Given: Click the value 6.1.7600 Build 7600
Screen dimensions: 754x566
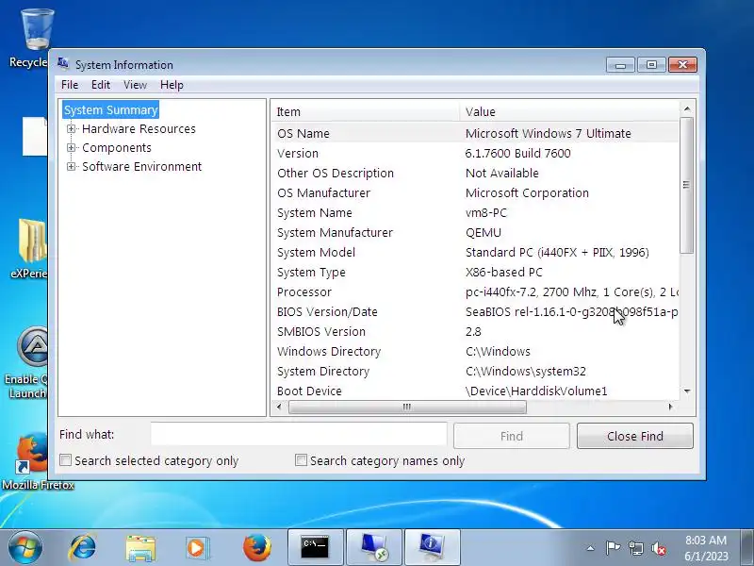Looking at the screenshot, I should point(517,153).
